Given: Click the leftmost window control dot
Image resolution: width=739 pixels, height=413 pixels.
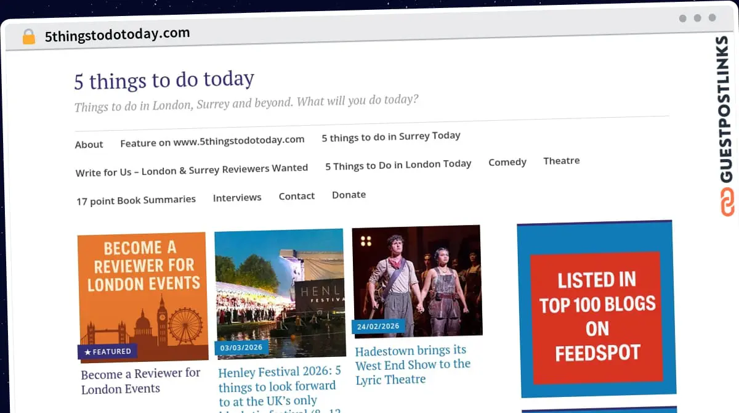Looking at the screenshot, I should point(682,18).
